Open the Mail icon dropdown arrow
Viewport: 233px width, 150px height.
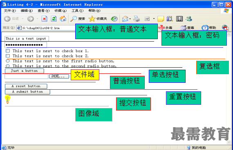click(x=130, y=19)
